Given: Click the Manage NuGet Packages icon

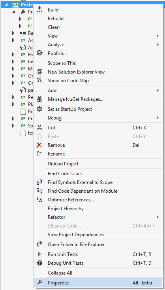Looking at the screenshot, I should point(39,99).
